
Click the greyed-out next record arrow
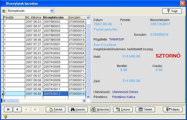tap(26, 109)
